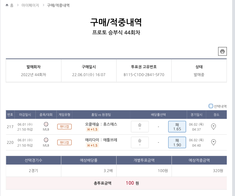Click purchase time 22.06.01(수) 16:07
Image resolution: width=235 pixels, height=196 pixels.
89,75
